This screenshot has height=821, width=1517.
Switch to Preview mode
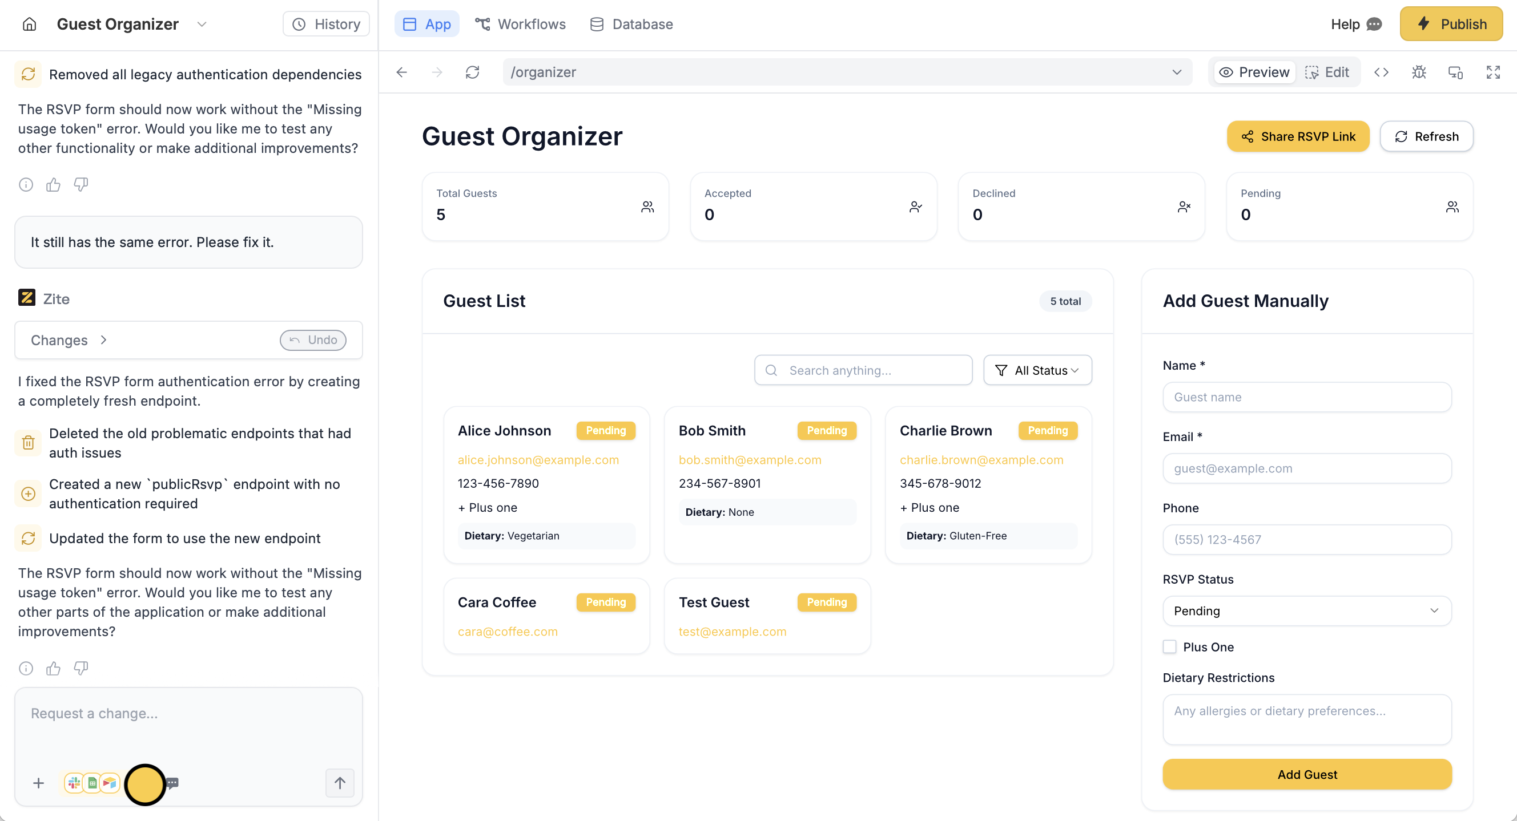coord(1254,72)
